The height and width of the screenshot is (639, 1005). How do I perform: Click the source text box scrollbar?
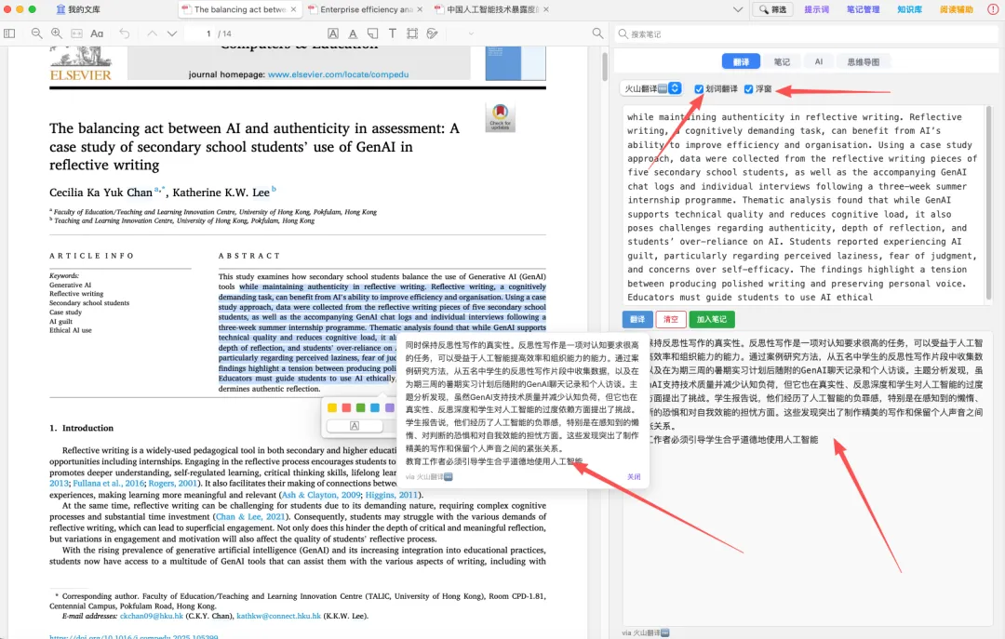(988, 204)
